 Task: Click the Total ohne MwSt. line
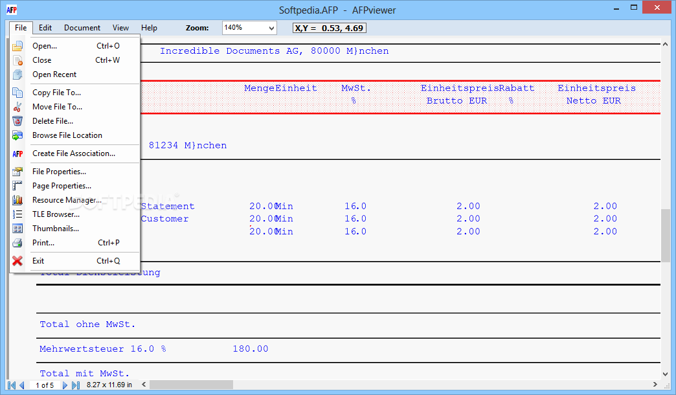(87, 324)
